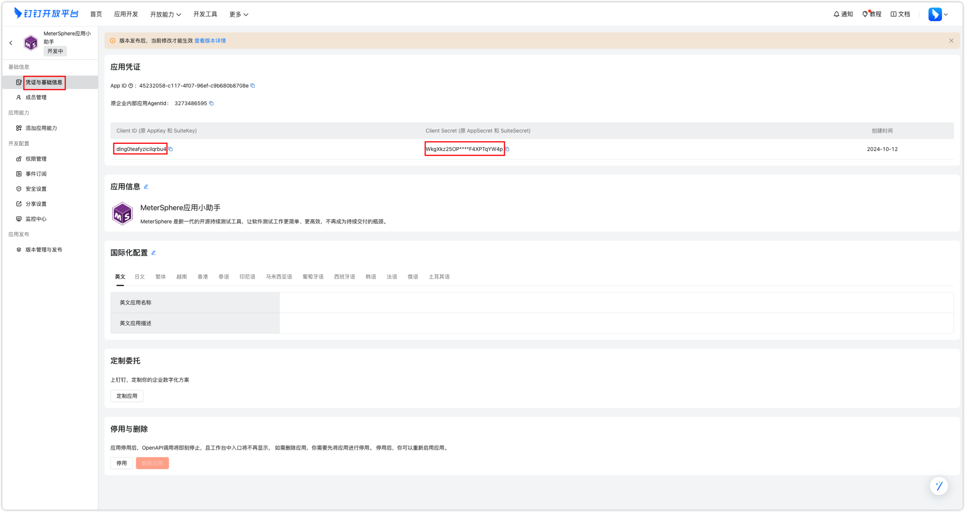
Task: Open the floating assistant wand icon
Action: [939, 486]
